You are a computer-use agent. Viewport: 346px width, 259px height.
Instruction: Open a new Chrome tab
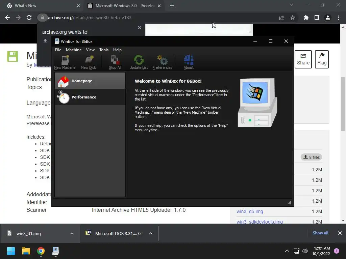(172, 6)
